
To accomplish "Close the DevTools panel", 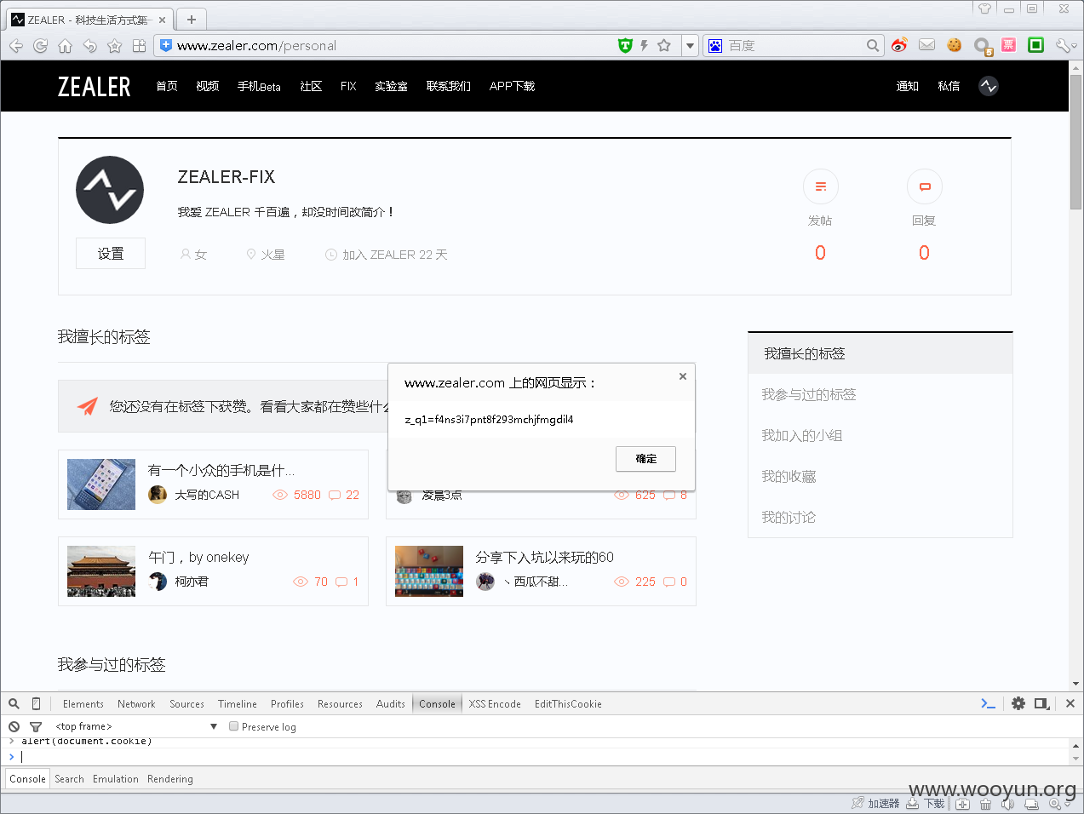I will (x=1070, y=703).
